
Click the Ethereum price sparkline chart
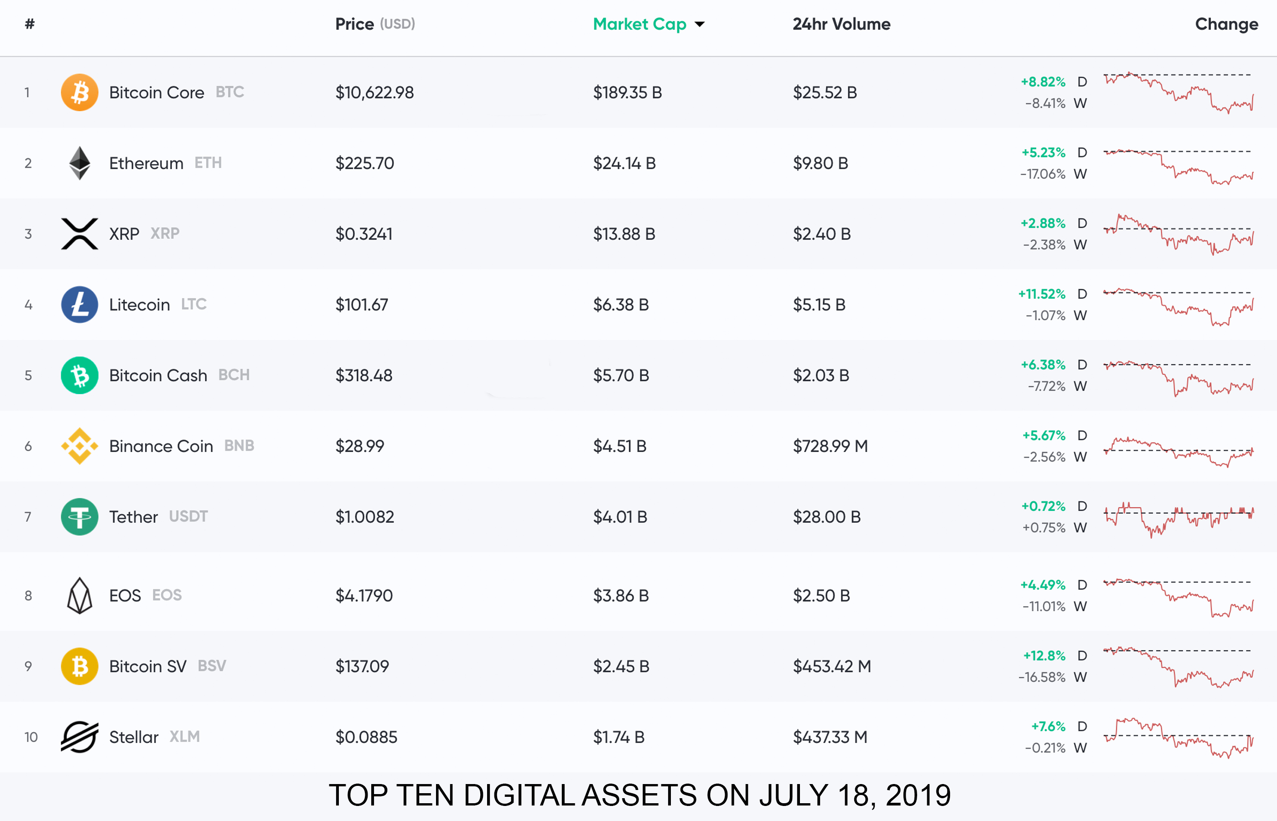point(1178,166)
